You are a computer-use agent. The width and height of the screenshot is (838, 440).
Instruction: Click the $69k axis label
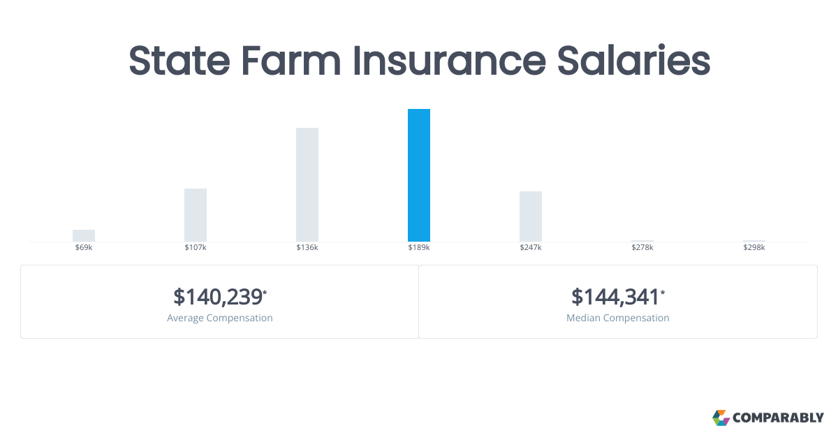pyautogui.click(x=84, y=248)
